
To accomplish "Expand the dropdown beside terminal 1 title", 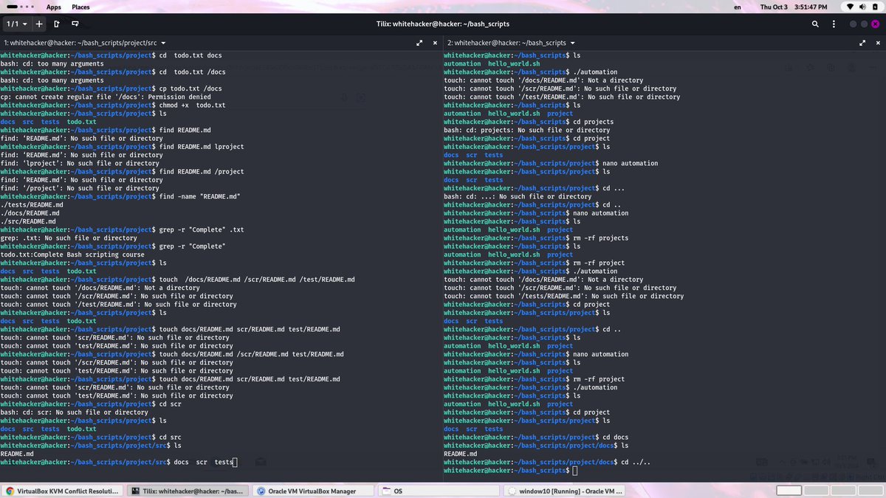I will click(162, 43).
